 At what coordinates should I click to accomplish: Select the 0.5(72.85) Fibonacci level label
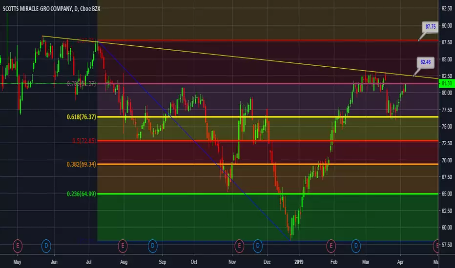84,141
